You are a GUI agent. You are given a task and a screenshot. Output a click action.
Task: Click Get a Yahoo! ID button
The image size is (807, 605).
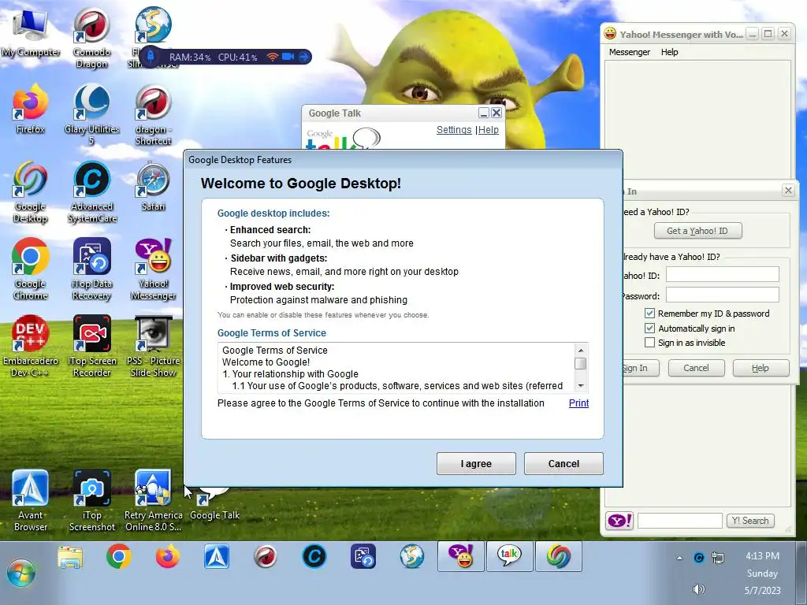698,231
